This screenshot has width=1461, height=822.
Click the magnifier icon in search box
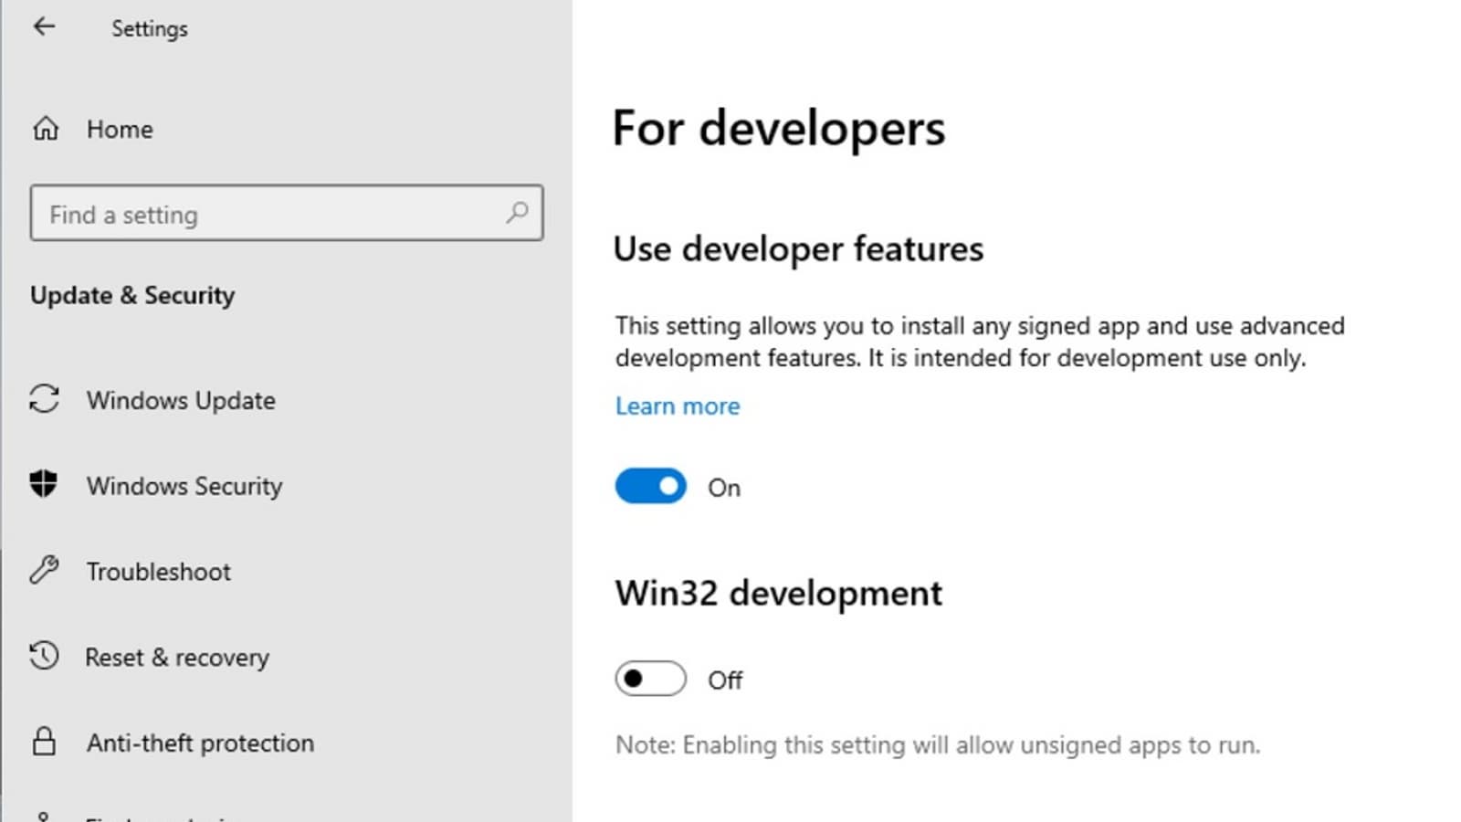pyautogui.click(x=517, y=213)
